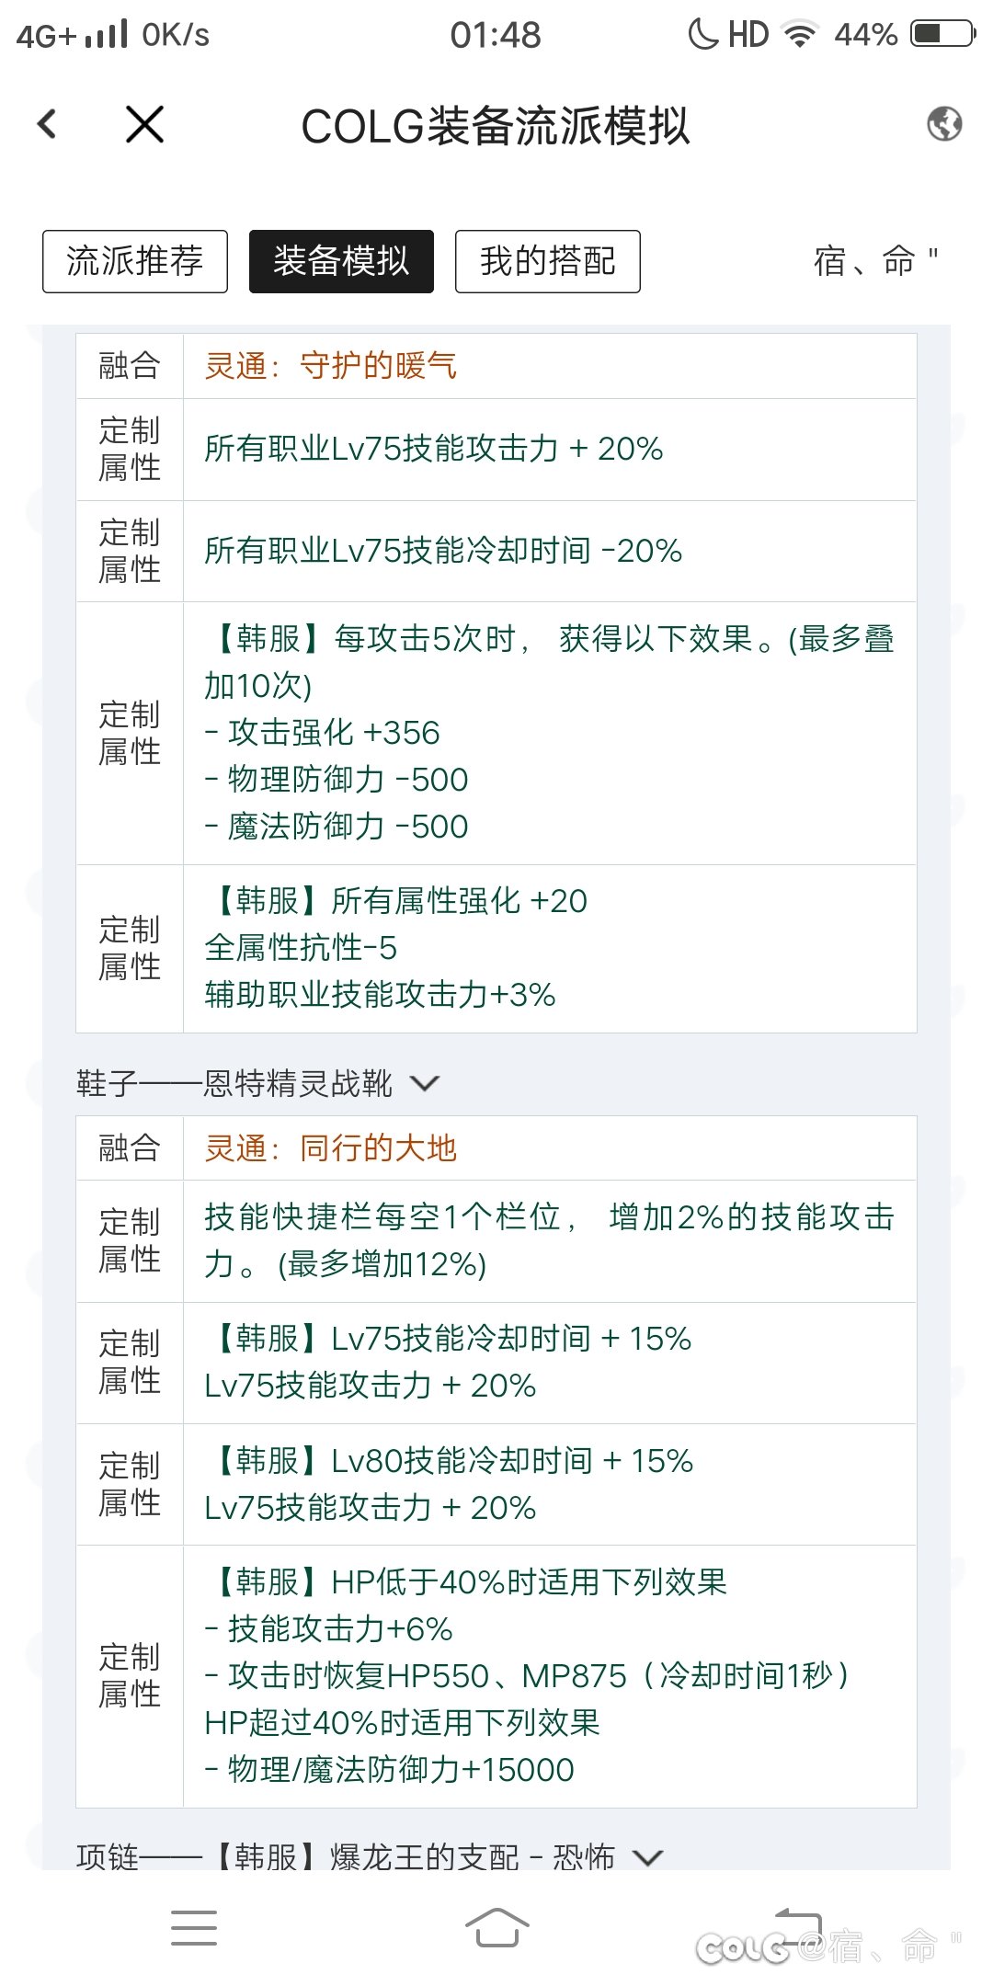
Task: Open fusion link 灵通：同行的大地
Action: (331, 1148)
